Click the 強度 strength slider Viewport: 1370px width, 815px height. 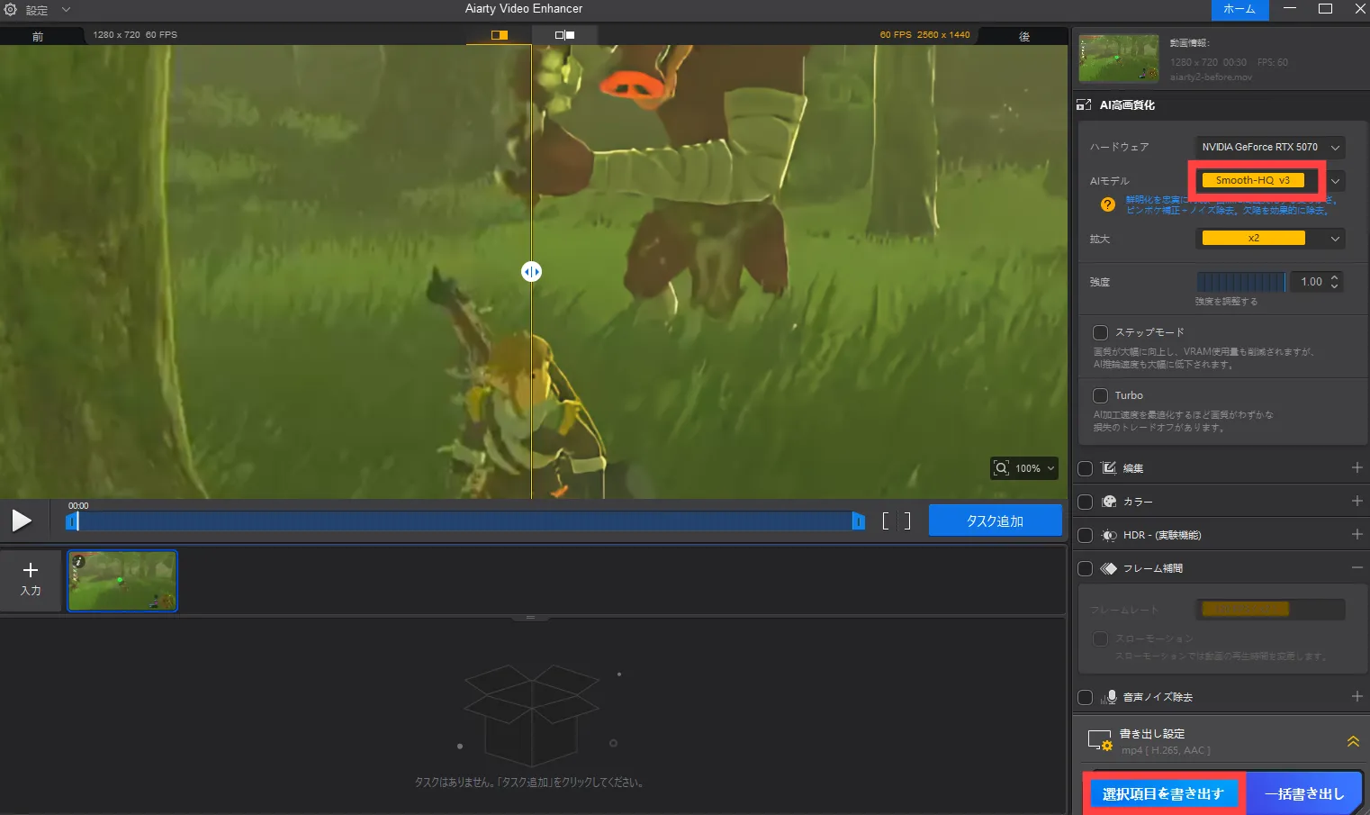1240,282
